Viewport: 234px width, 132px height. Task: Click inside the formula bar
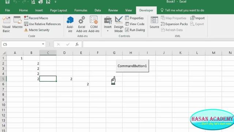pos(158,44)
